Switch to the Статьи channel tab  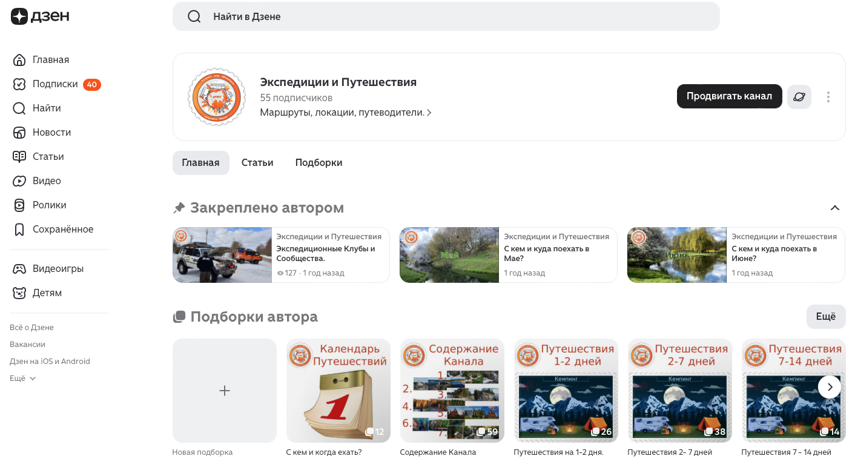coord(257,162)
